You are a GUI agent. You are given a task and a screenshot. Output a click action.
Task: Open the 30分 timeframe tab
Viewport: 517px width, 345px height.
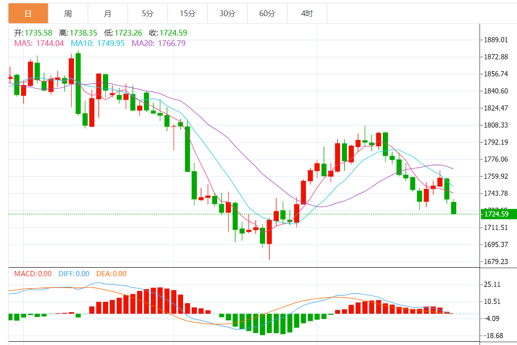point(228,13)
